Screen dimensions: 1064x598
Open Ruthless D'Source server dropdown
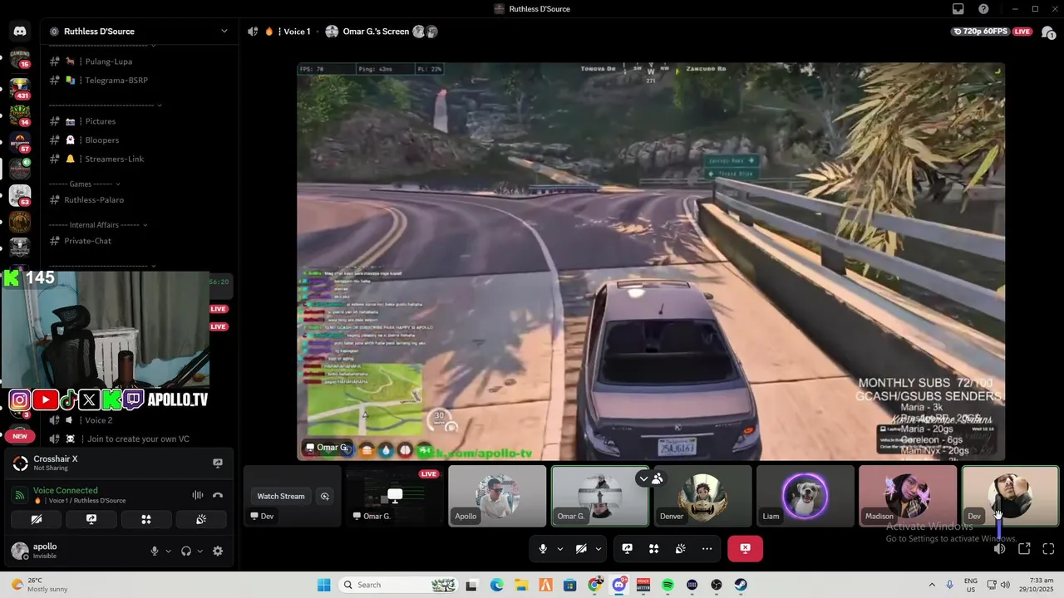224,32
